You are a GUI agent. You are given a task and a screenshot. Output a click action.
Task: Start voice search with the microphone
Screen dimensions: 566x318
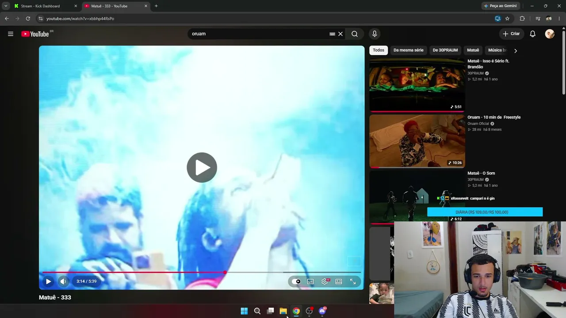(375, 34)
